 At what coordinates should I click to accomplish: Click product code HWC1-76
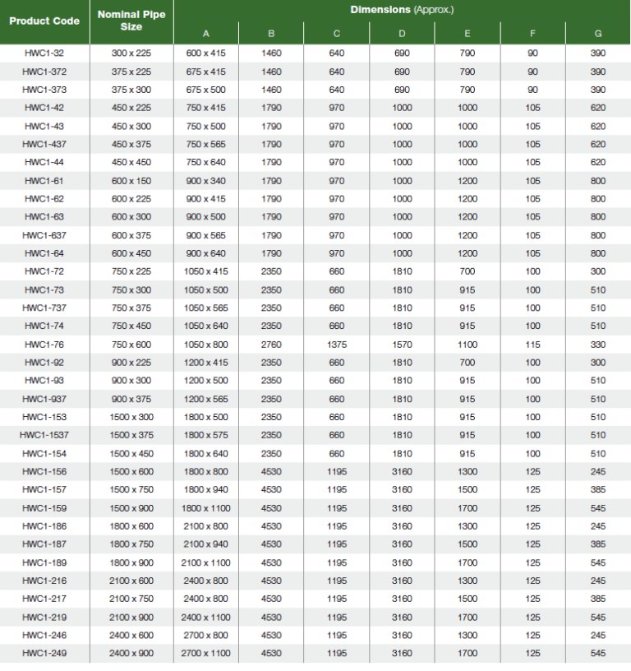point(44,345)
